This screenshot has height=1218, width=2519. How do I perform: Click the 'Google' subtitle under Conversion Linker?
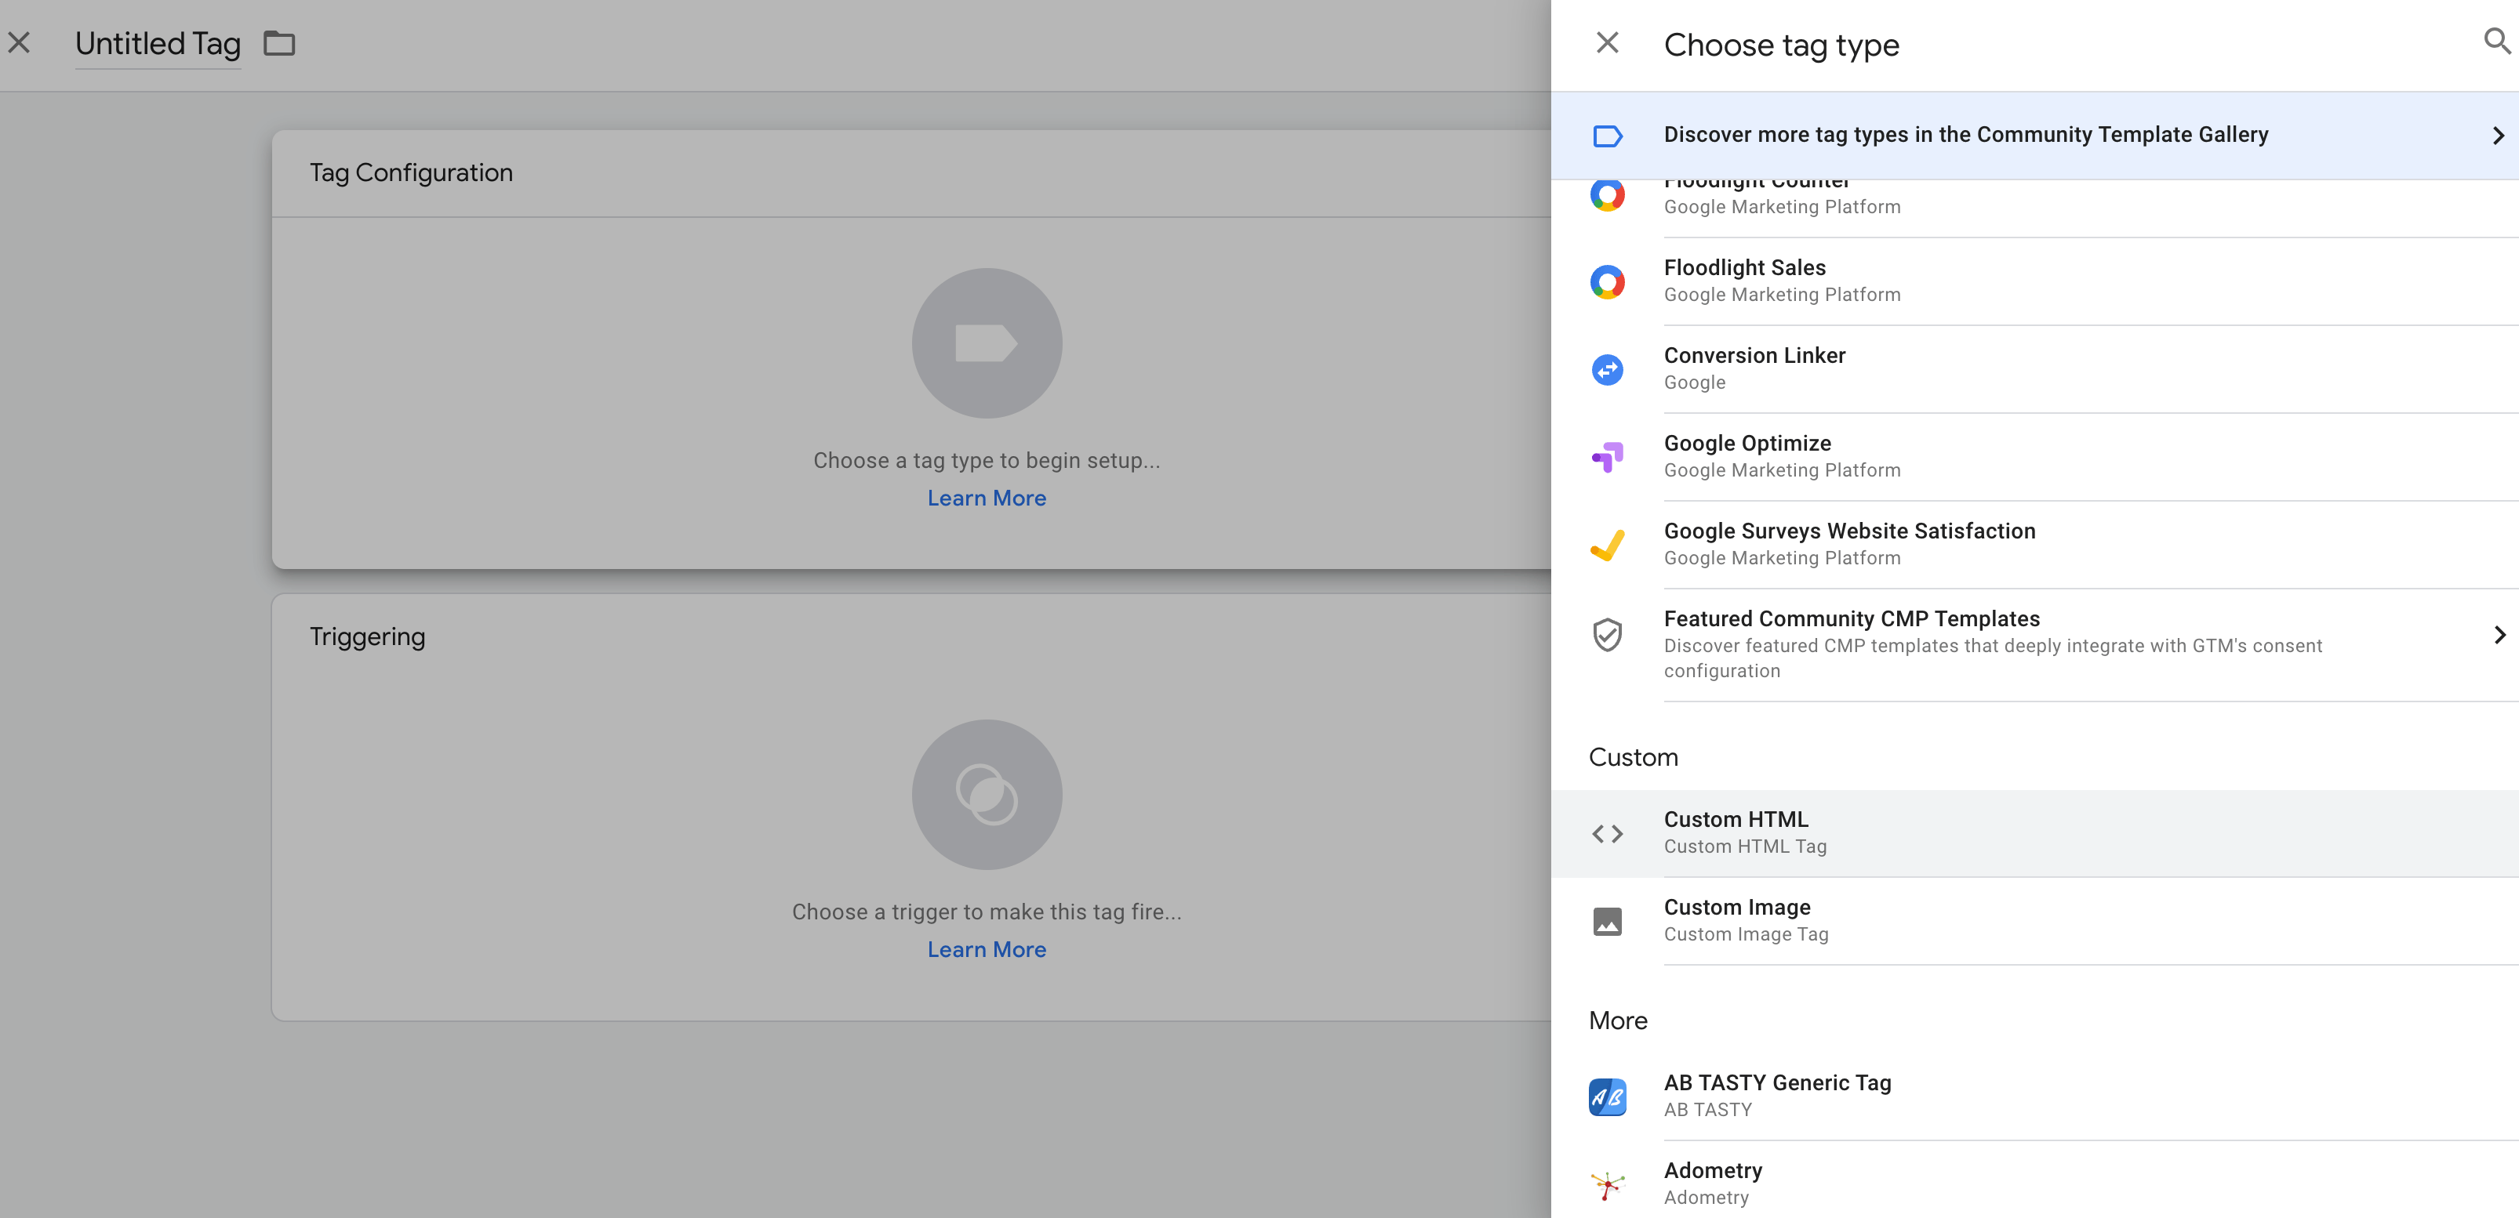click(x=1695, y=383)
